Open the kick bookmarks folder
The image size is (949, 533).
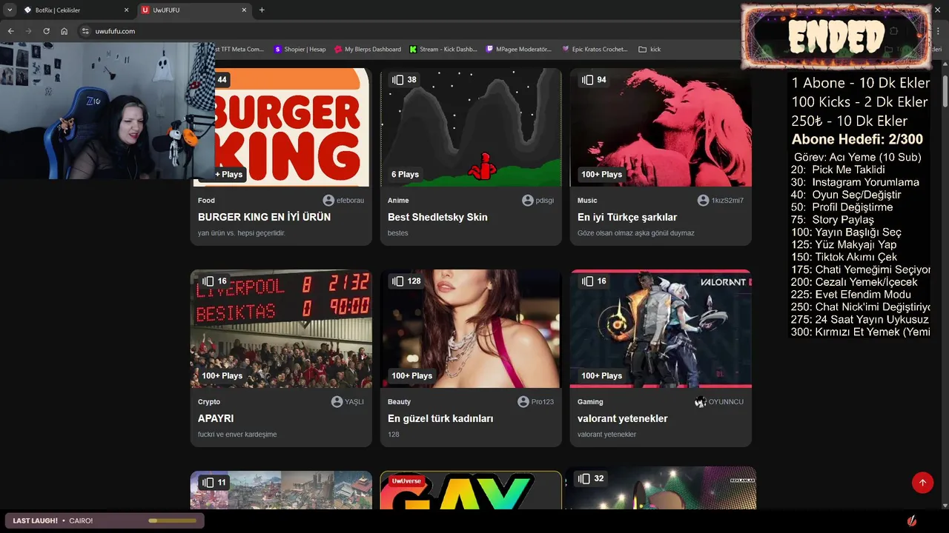tap(649, 49)
